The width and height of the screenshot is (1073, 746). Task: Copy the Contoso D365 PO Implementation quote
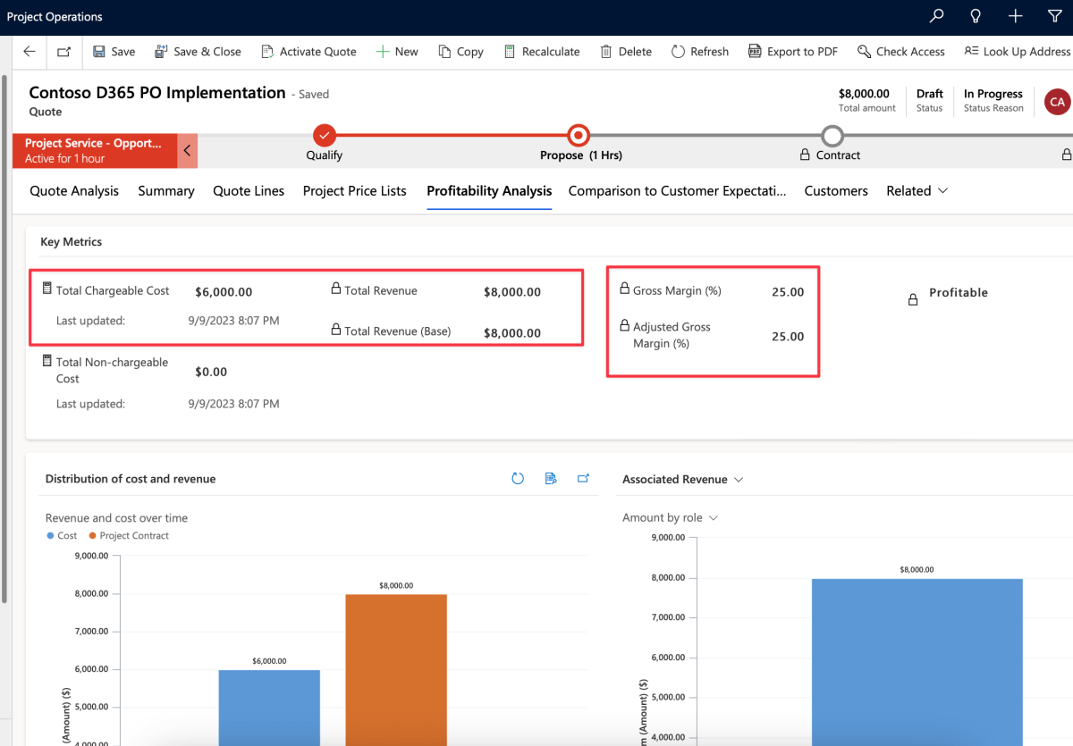click(x=460, y=52)
